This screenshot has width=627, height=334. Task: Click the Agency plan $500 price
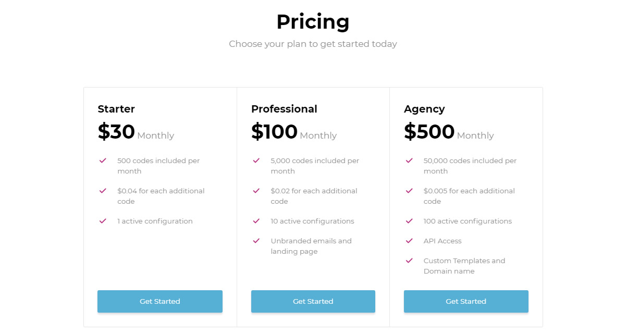(x=429, y=132)
